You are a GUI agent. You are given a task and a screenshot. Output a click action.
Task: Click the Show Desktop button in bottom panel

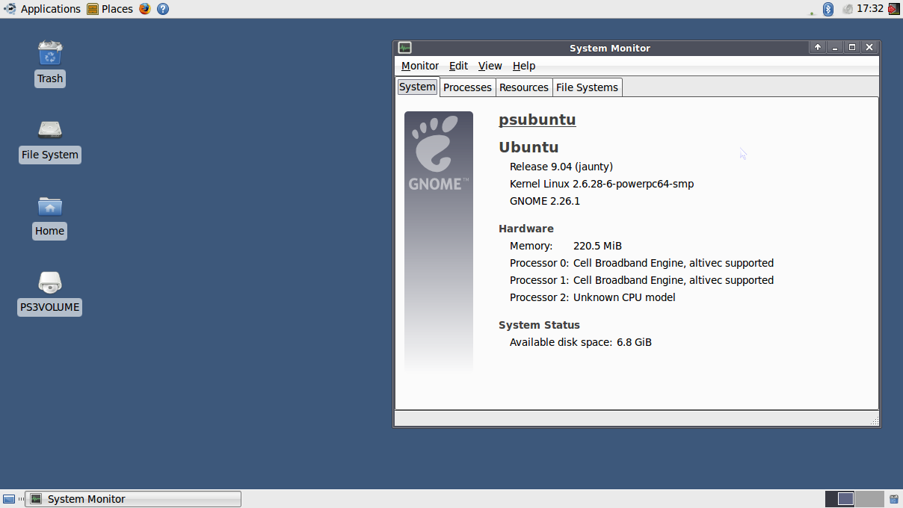(x=9, y=499)
